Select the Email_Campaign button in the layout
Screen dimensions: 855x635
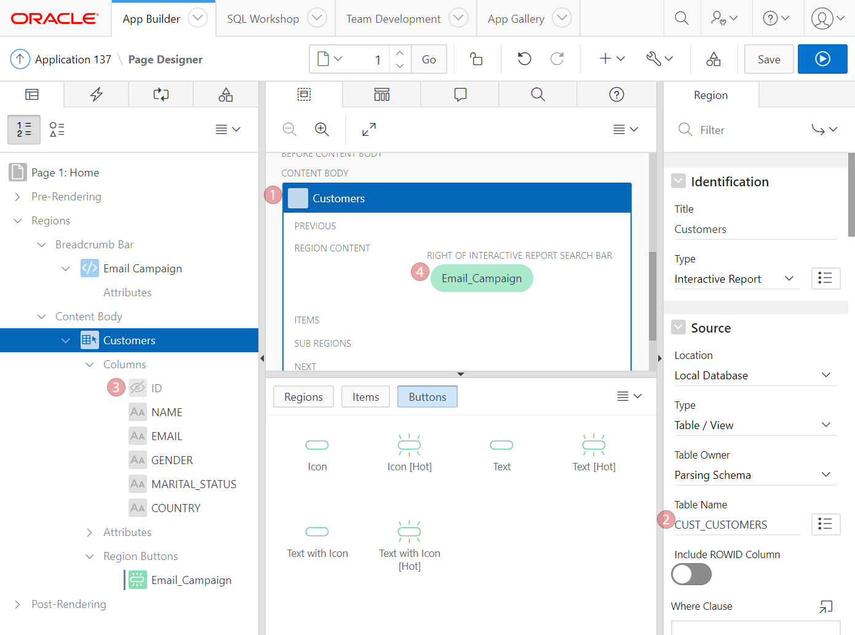pyautogui.click(x=482, y=278)
